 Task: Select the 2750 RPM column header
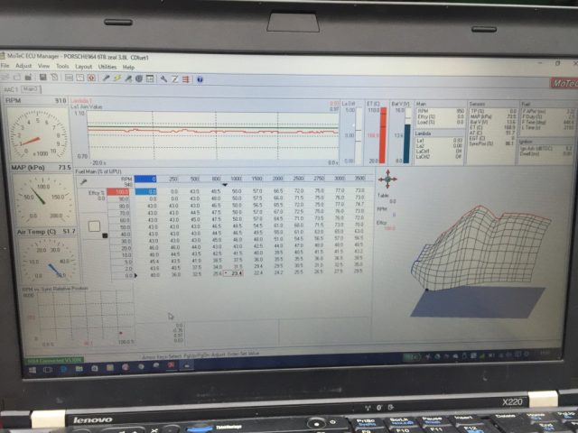tap(319, 179)
